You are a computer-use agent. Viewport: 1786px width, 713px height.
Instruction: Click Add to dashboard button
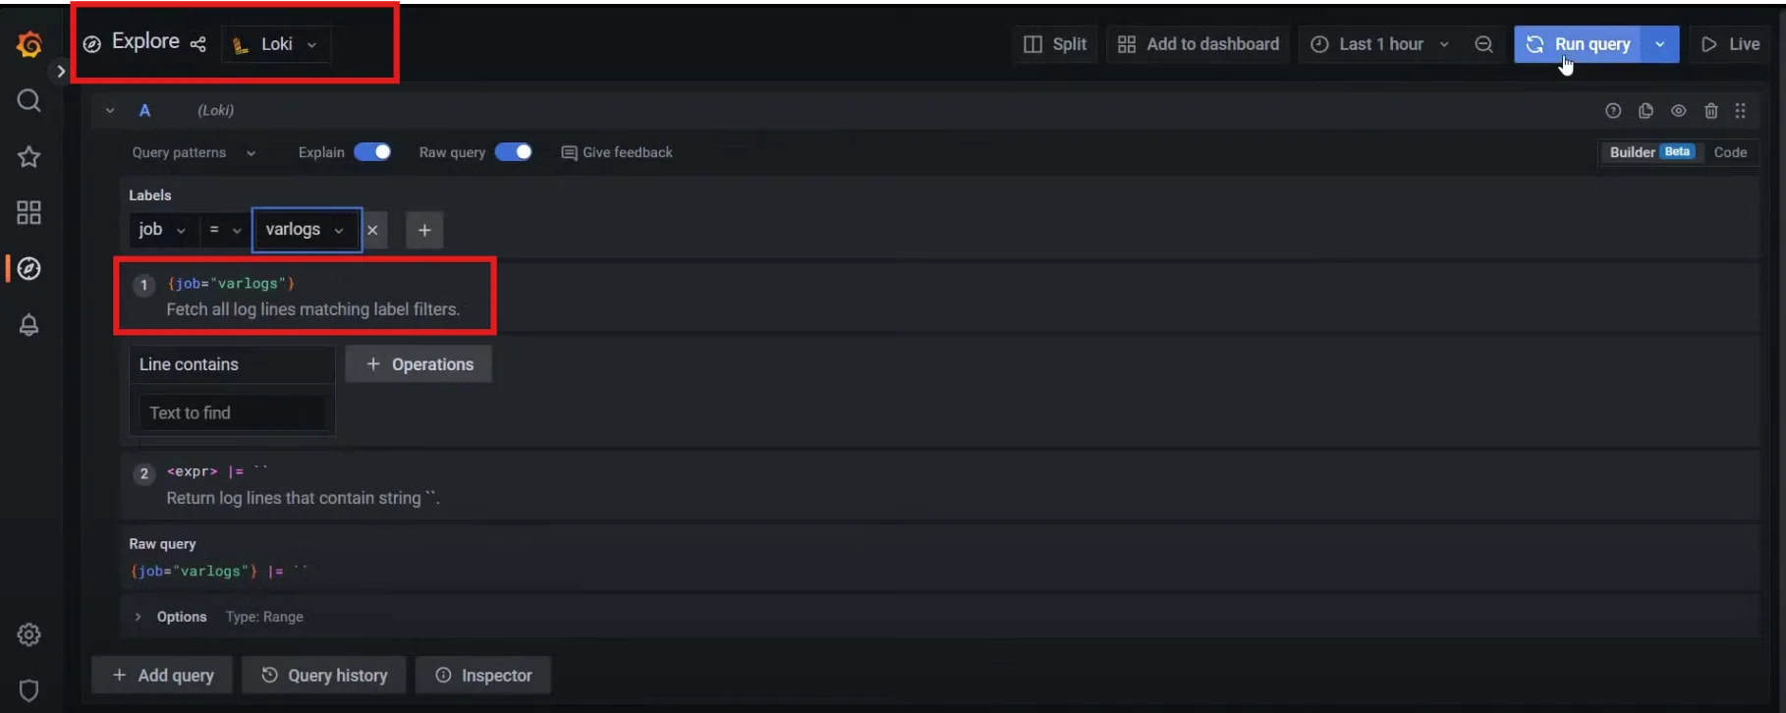1199,44
